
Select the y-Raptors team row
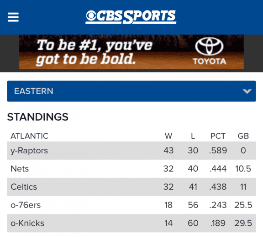131,151
